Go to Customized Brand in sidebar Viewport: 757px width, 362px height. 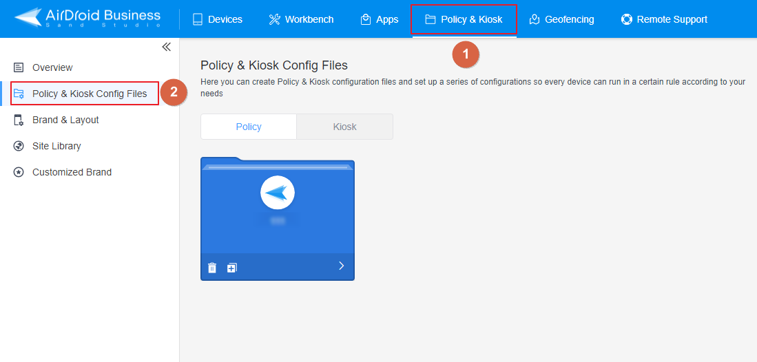72,172
